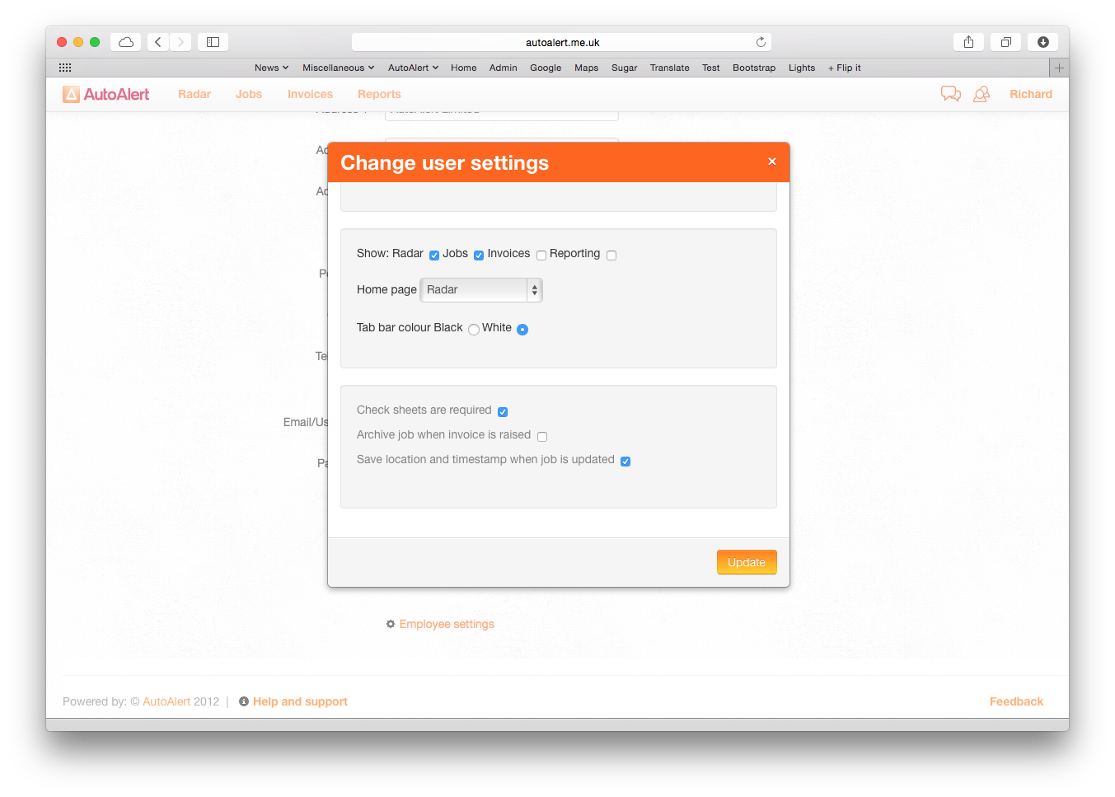Click the autoalert.me.uk address bar
Viewport: 1115px width, 797px height.
click(x=562, y=42)
